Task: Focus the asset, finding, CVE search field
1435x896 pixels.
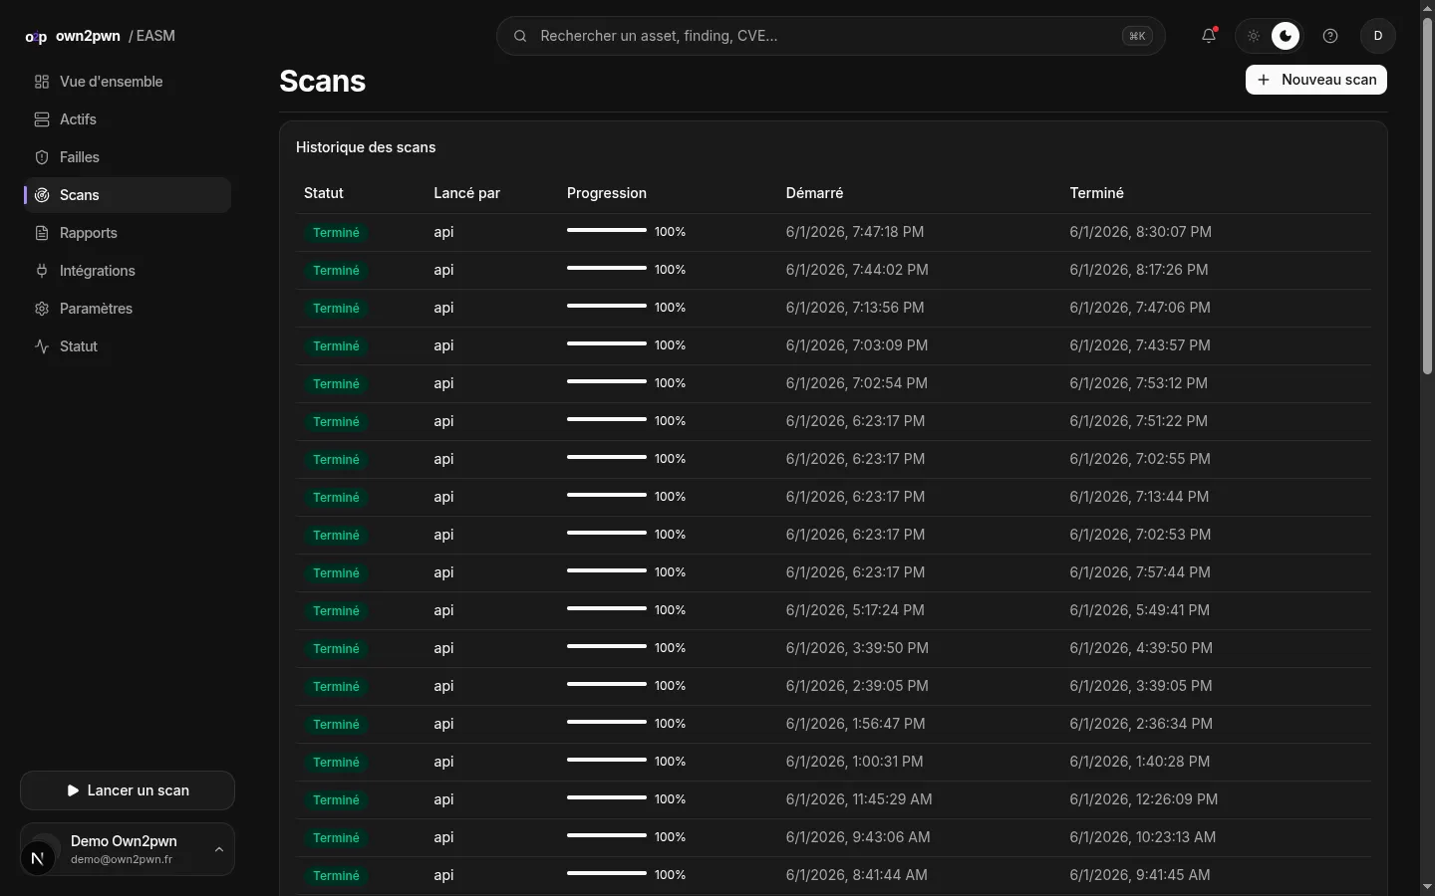Action: tap(831, 36)
